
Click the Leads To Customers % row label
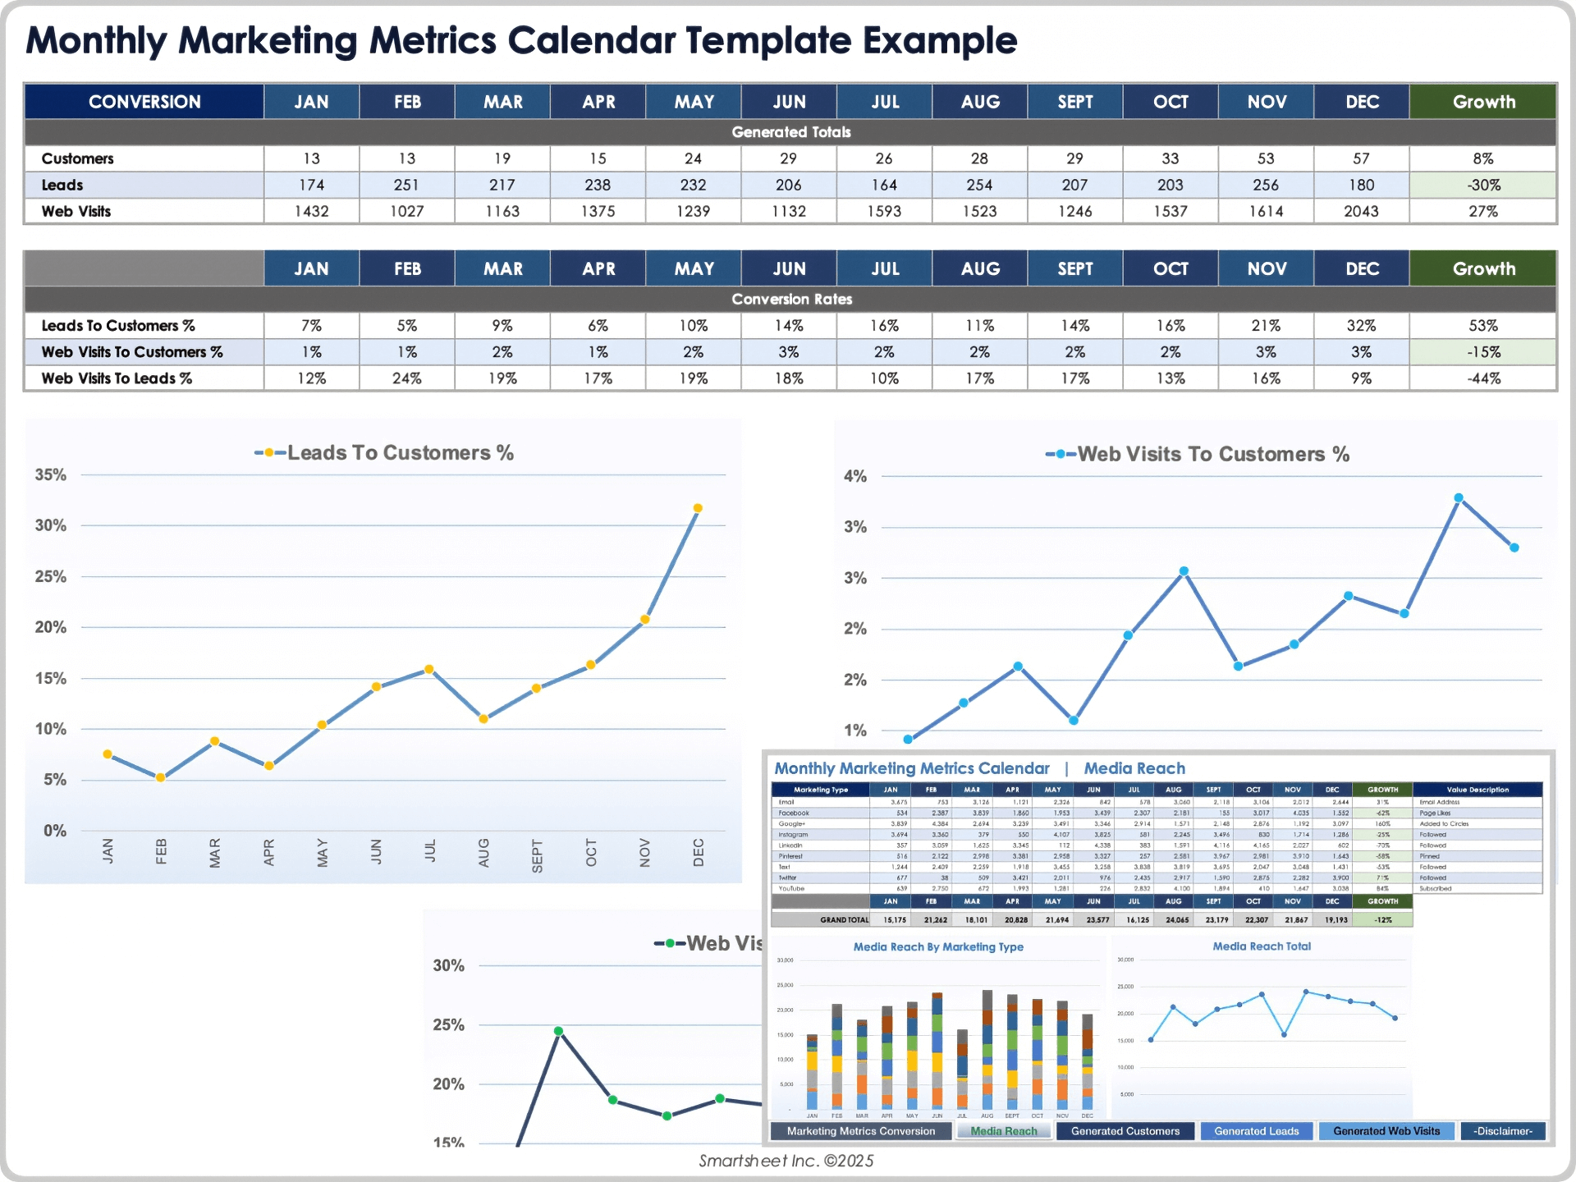click(118, 326)
